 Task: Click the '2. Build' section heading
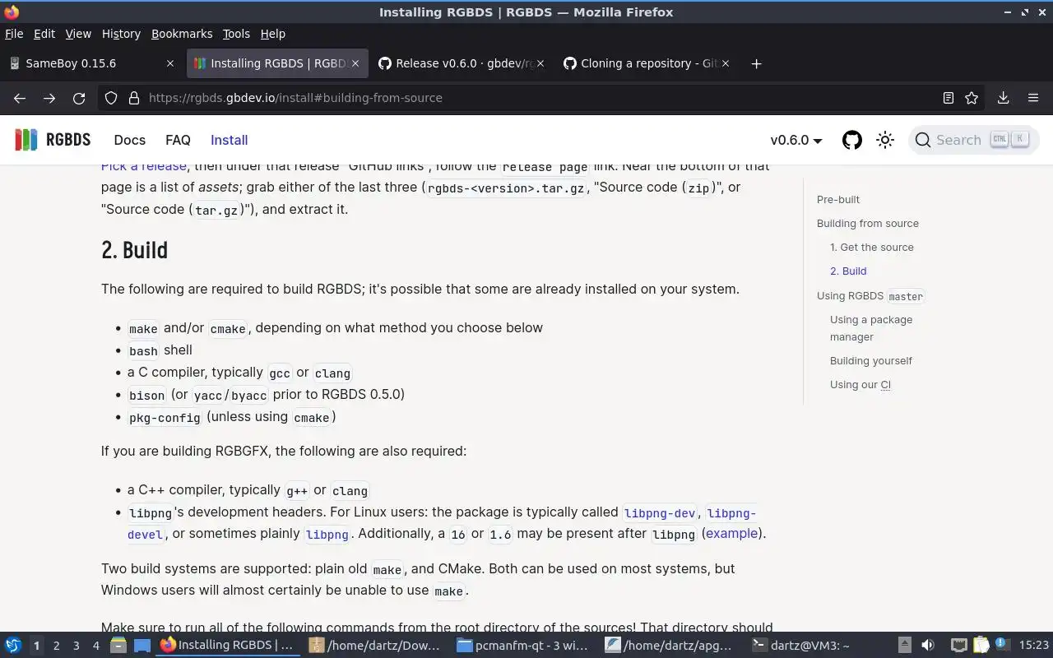[134, 250]
